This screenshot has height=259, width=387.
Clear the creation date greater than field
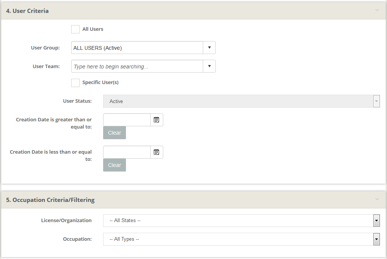click(114, 133)
